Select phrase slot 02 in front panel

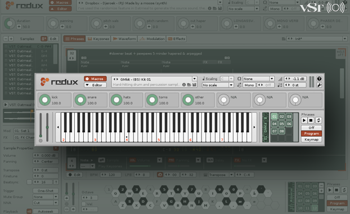(x=282, y=117)
